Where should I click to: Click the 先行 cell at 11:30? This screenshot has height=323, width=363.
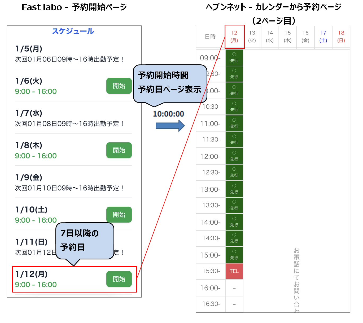(x=234, y=140)
